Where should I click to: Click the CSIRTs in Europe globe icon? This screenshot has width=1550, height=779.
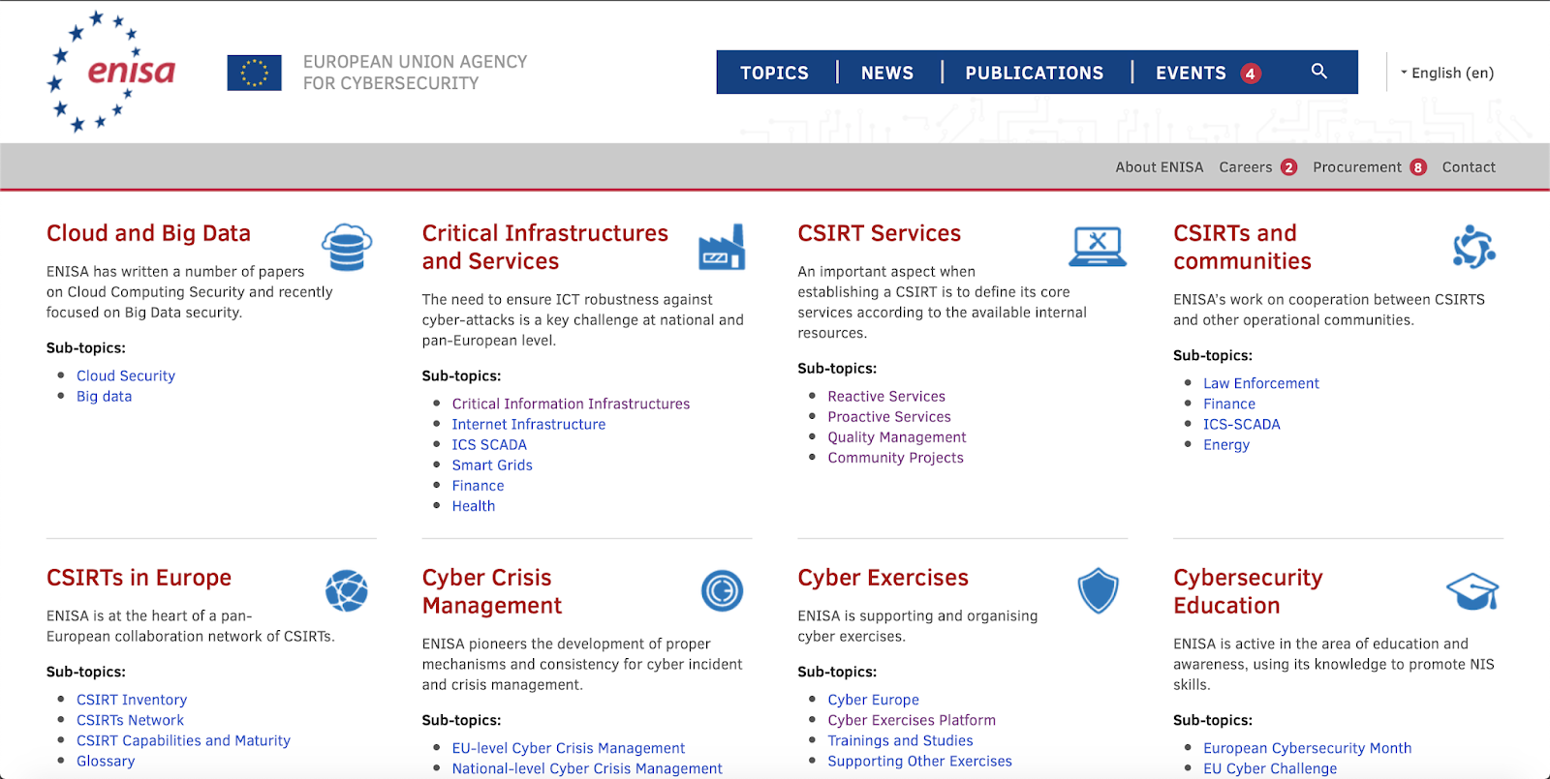[x=347, y=590]
